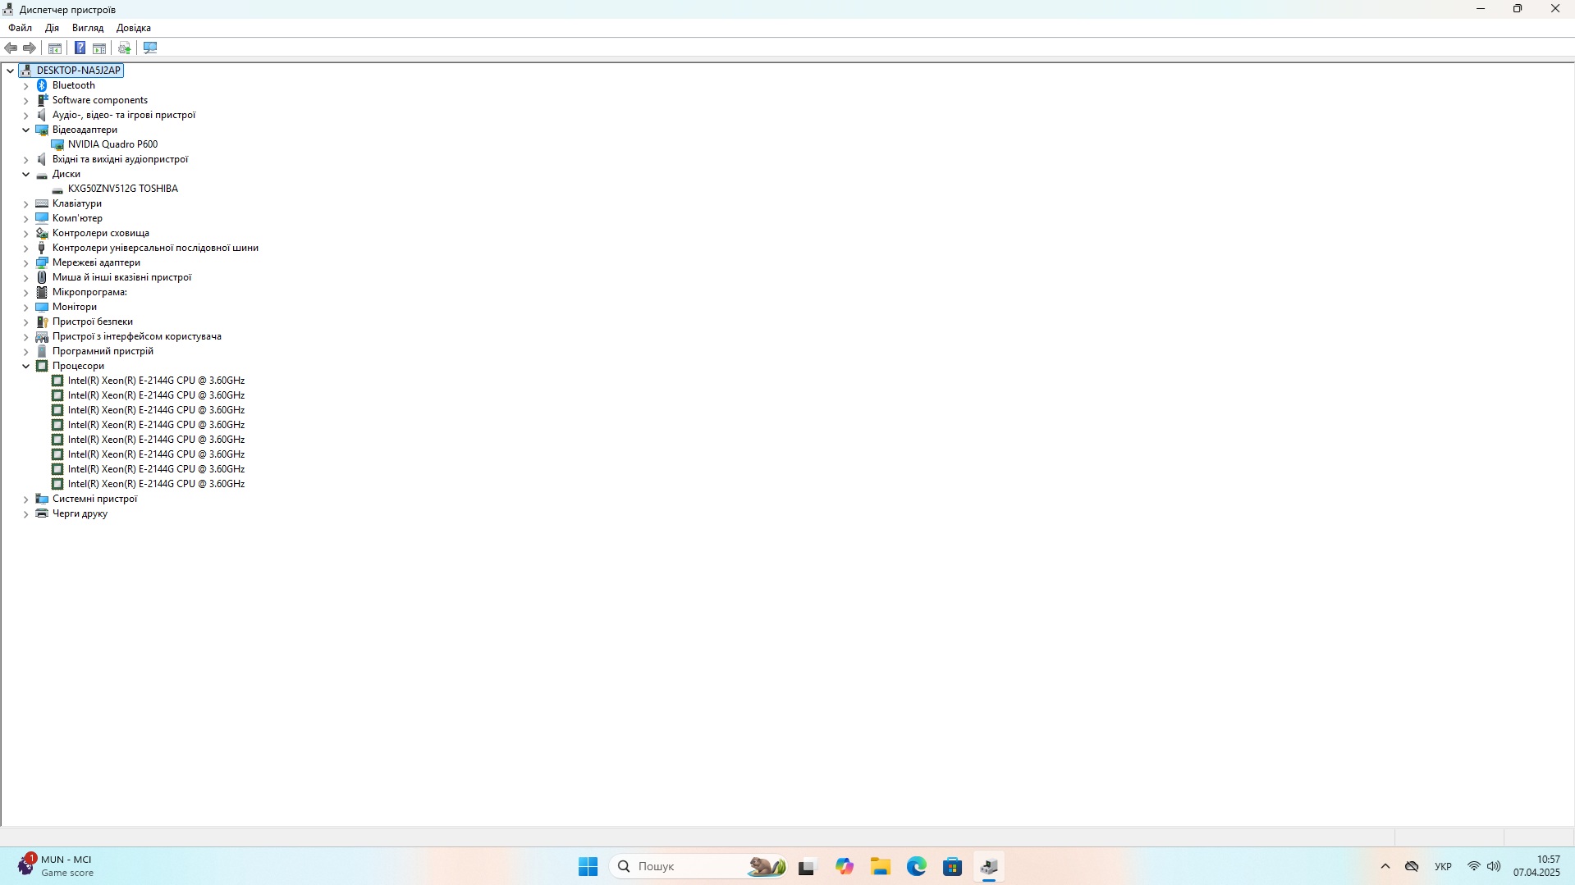The image size is (1575, 885).
Task: Click the Wi-Fi network tray icon
Action: pyautogui.click(x=1474, y=866)
